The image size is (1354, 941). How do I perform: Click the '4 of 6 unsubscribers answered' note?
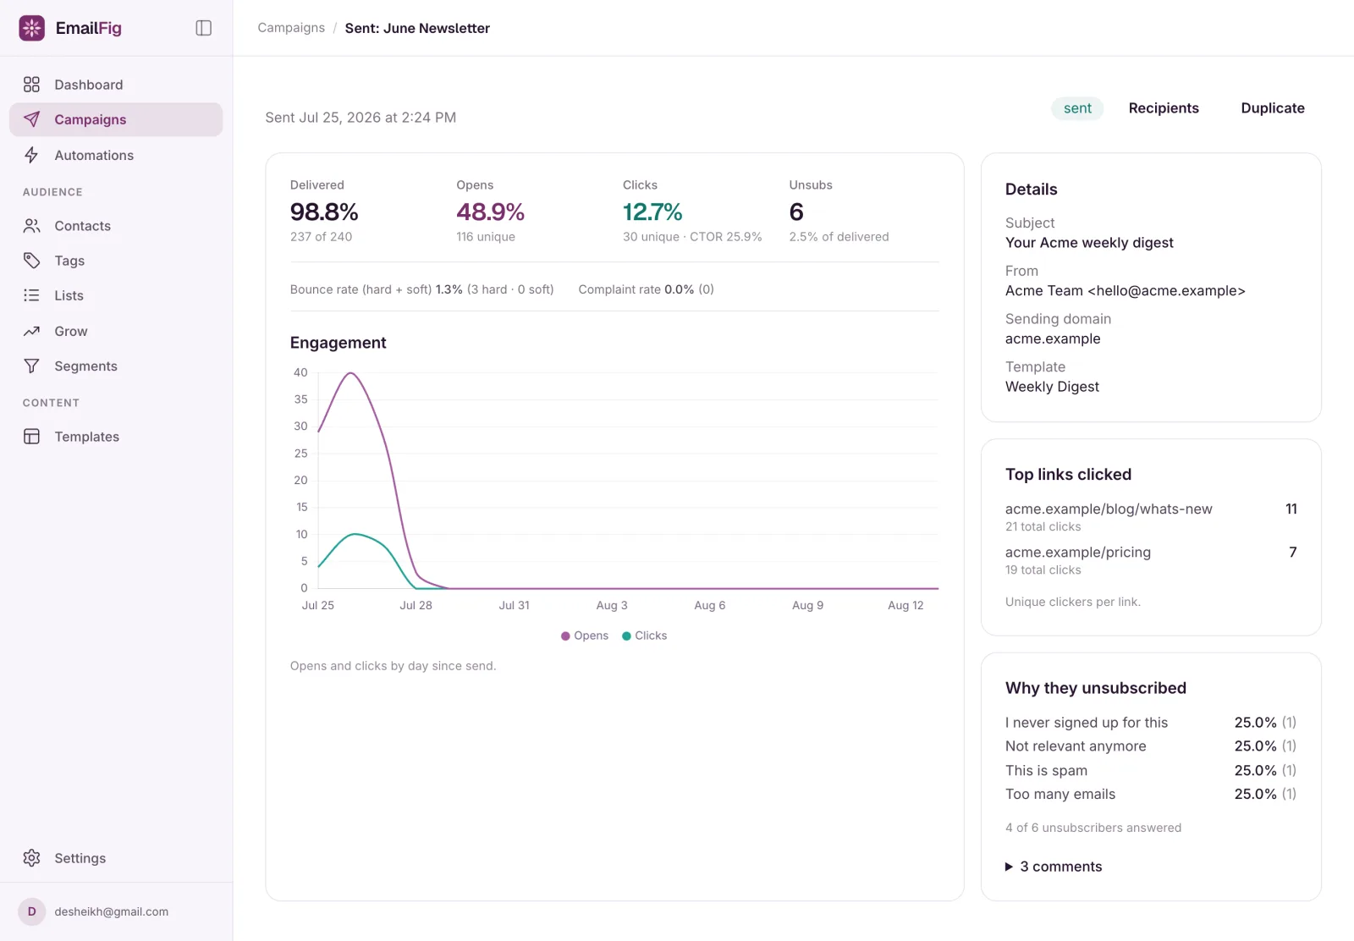pos(1093,828)
